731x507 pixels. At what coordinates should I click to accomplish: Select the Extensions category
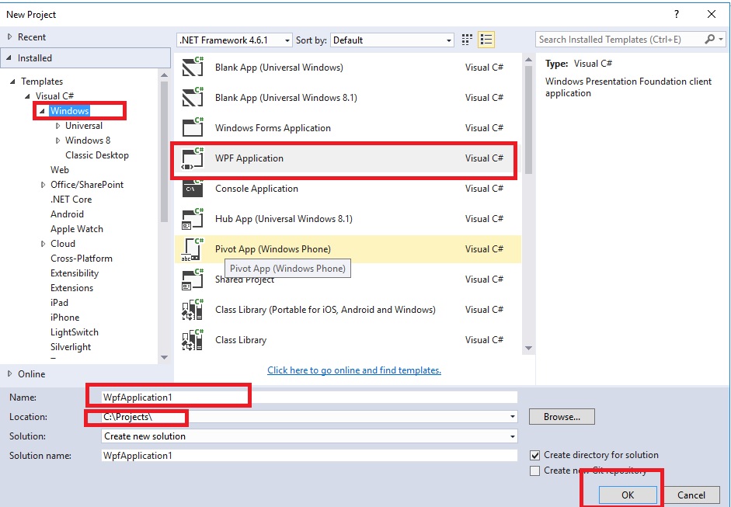[71, 288]
